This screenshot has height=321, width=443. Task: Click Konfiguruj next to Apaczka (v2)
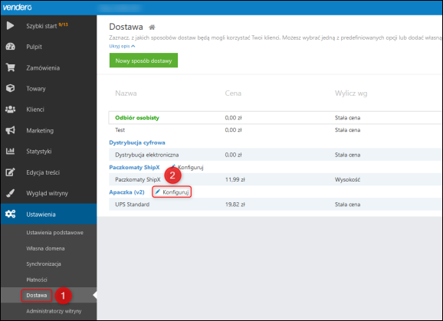(172, 192)
